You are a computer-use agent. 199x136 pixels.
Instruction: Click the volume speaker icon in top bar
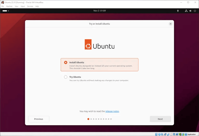point(190,11)
